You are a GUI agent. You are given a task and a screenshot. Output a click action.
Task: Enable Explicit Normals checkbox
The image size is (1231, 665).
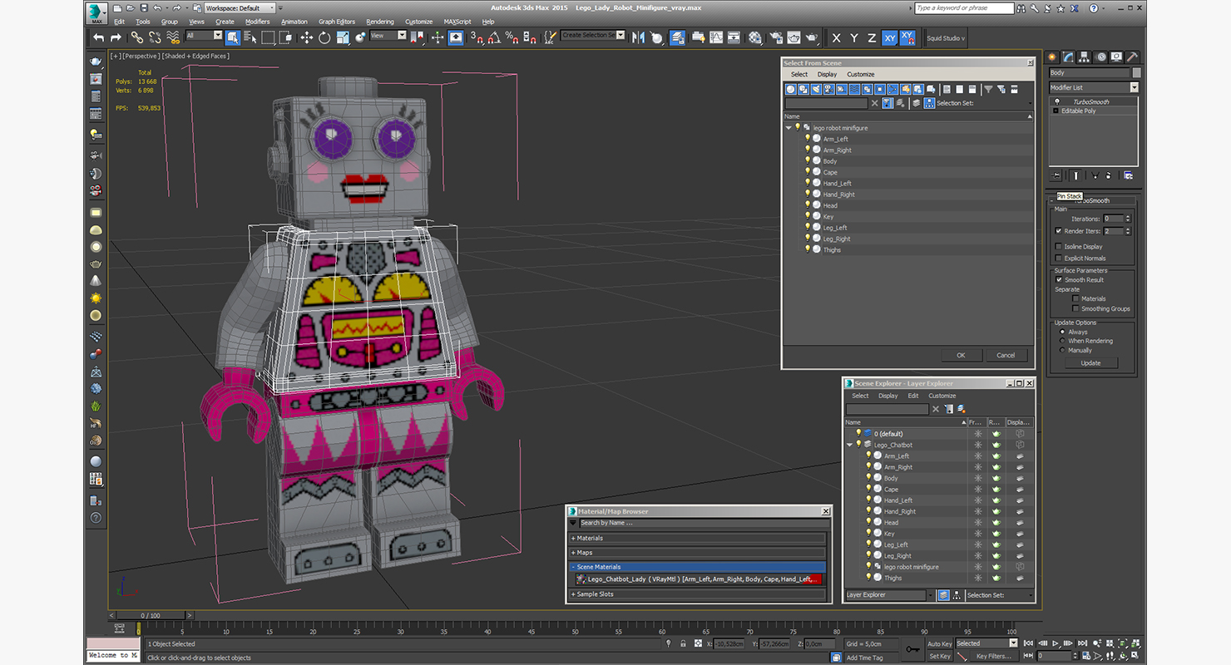point(1058,258)
